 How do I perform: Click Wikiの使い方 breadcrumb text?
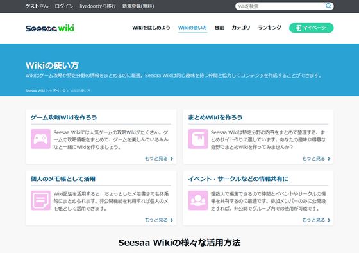coord(80,91)
